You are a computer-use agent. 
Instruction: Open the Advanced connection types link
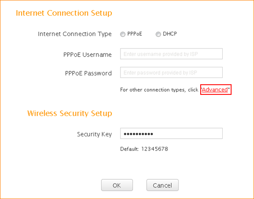tap(215, 89)
